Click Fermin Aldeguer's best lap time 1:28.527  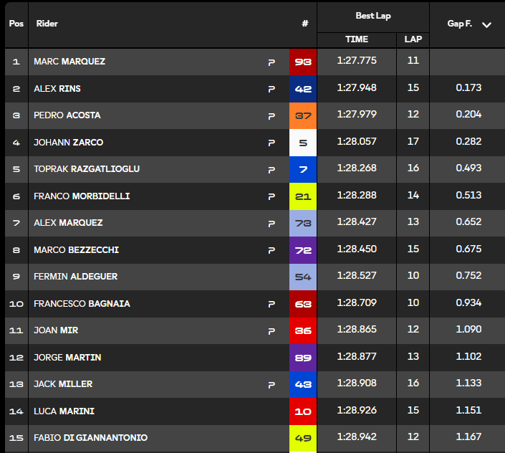357,276
